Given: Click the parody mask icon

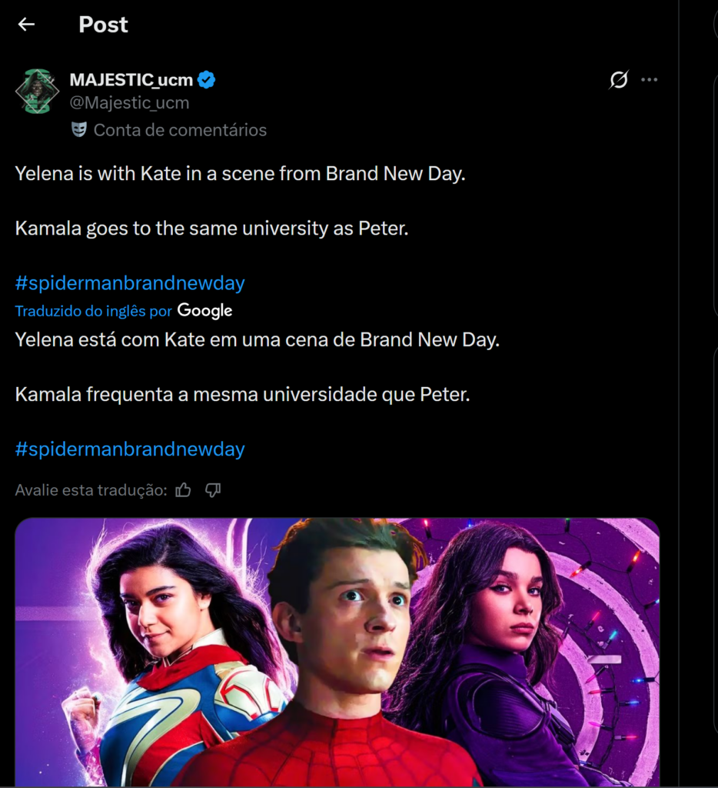Looking at the screenshot, I should [x=78, y=130].
